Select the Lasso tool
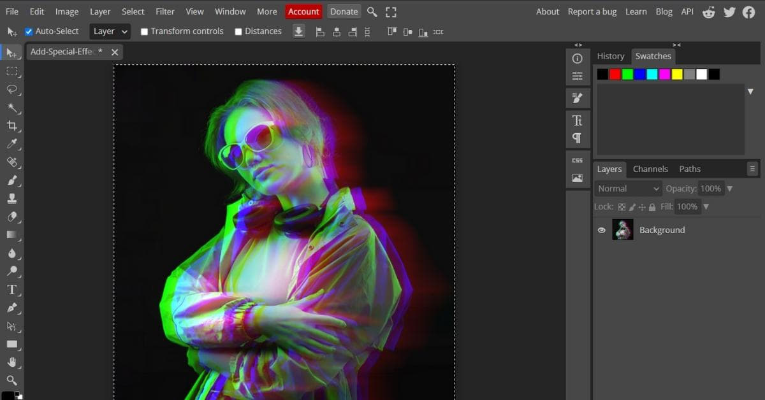This screenshot has height=400, width=765. (x=11, y=89)
